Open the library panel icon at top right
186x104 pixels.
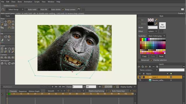tap(183, 9)
